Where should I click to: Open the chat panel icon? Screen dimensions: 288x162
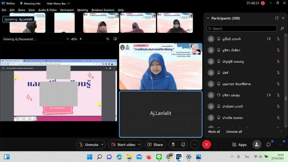pyautogui.click(x=268, y=145)
